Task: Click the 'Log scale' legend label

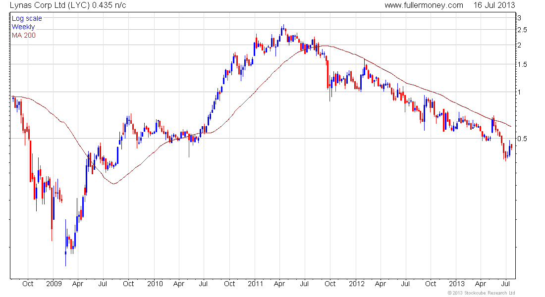Action: [x=27, y=18]
